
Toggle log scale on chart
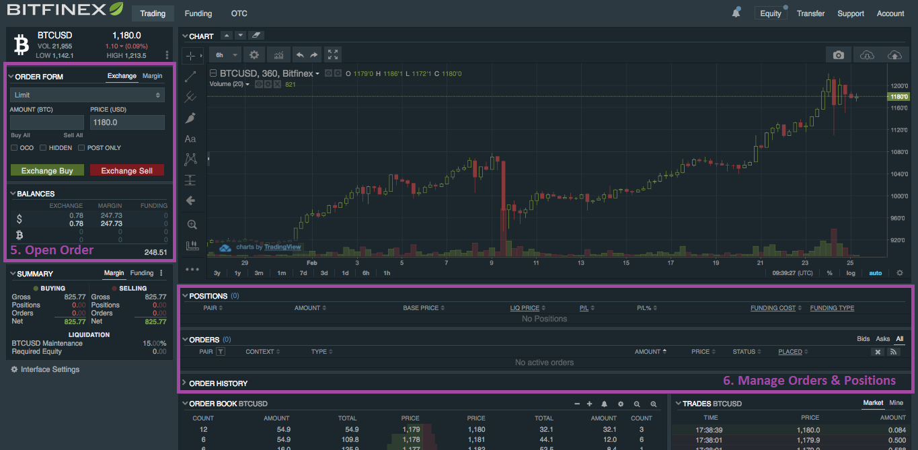click(x=851, y=273)
